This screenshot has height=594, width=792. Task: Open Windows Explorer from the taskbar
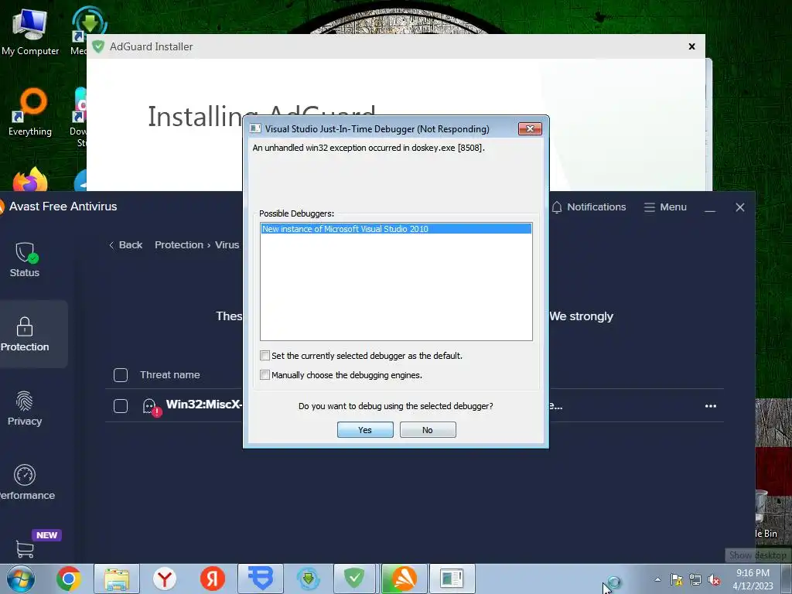[117, 579]
